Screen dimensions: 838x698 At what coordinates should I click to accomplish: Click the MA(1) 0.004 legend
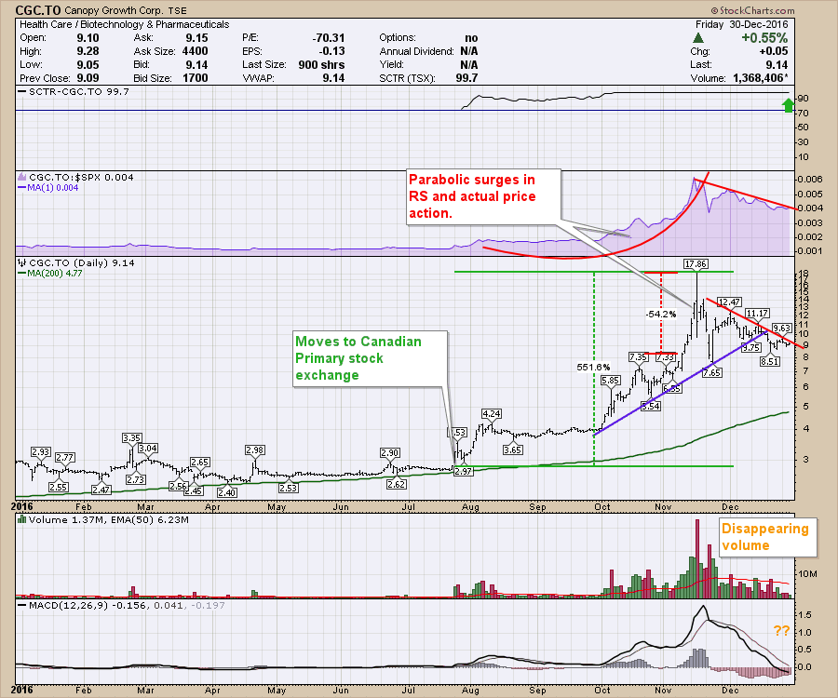tap(48, 187)
